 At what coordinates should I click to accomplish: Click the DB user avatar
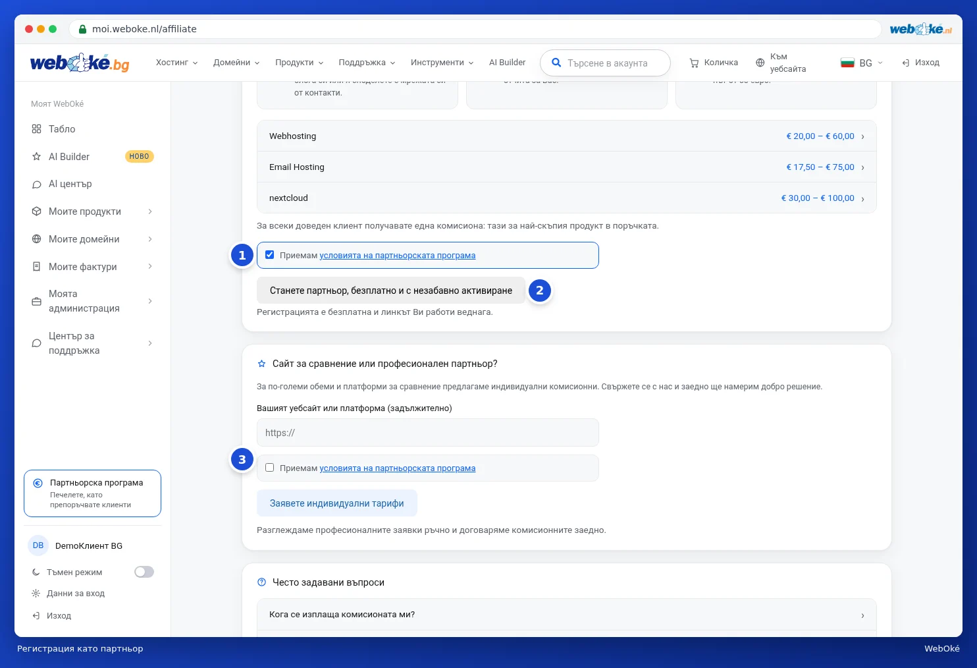pos(38,545)
